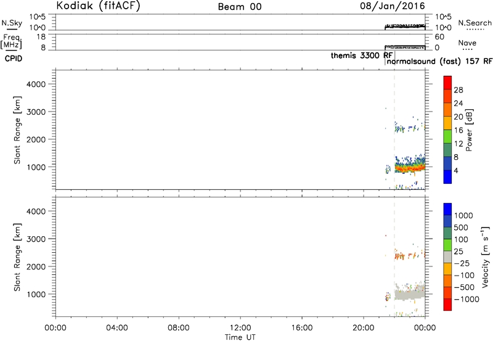
Task: Select 'normalsound (fast) 157 RF' label
Action: pyautogui.click(x=439, y=61)
